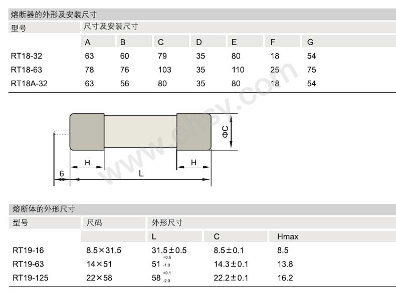Click the left end cap of fuse drawing
Screen dimensions: 396x297
click(x=87, y=132)
